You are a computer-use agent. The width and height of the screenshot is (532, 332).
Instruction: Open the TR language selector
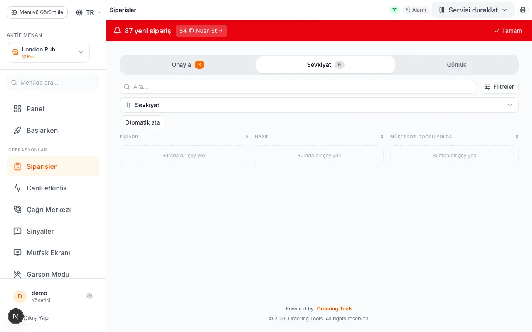coord(89,12)
